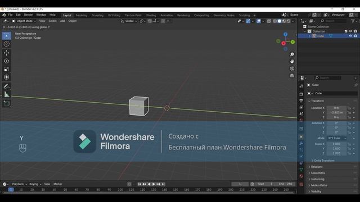Click the zoom viewport magnifier icon

click(x=292, y=54)
